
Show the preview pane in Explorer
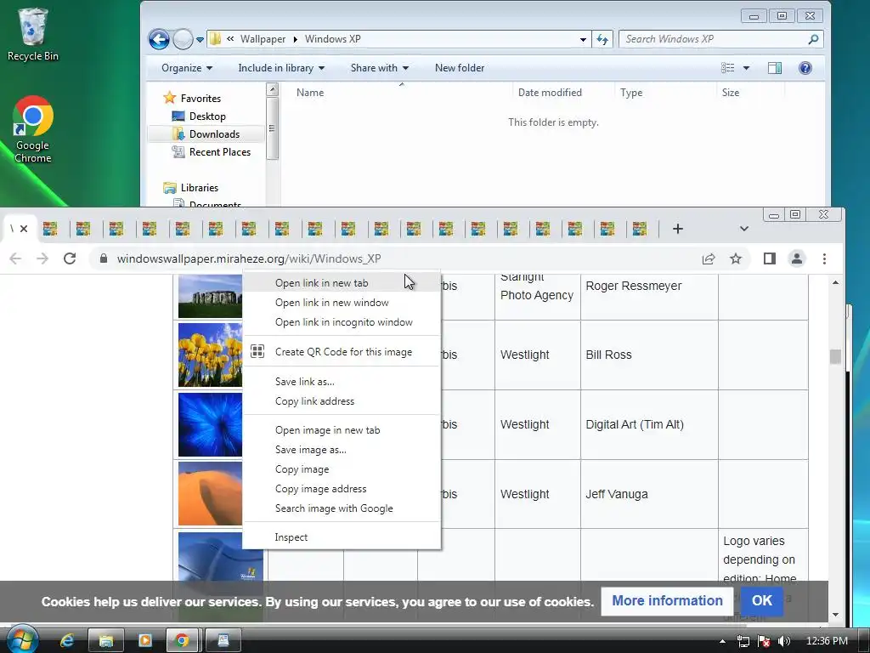[775, 68]
